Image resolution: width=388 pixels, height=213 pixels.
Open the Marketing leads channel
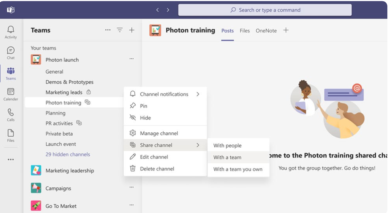point(64,92)
